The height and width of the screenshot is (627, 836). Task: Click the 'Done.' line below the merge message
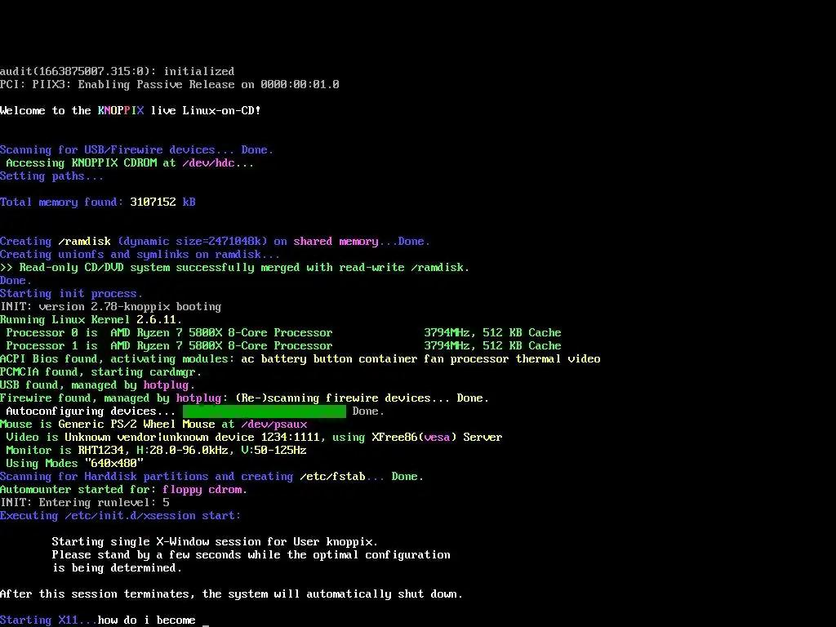coord(16,281)
